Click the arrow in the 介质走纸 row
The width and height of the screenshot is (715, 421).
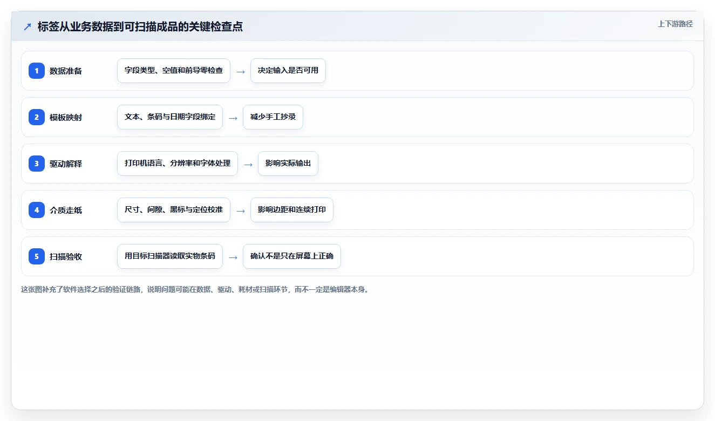[x=241, y=210]
